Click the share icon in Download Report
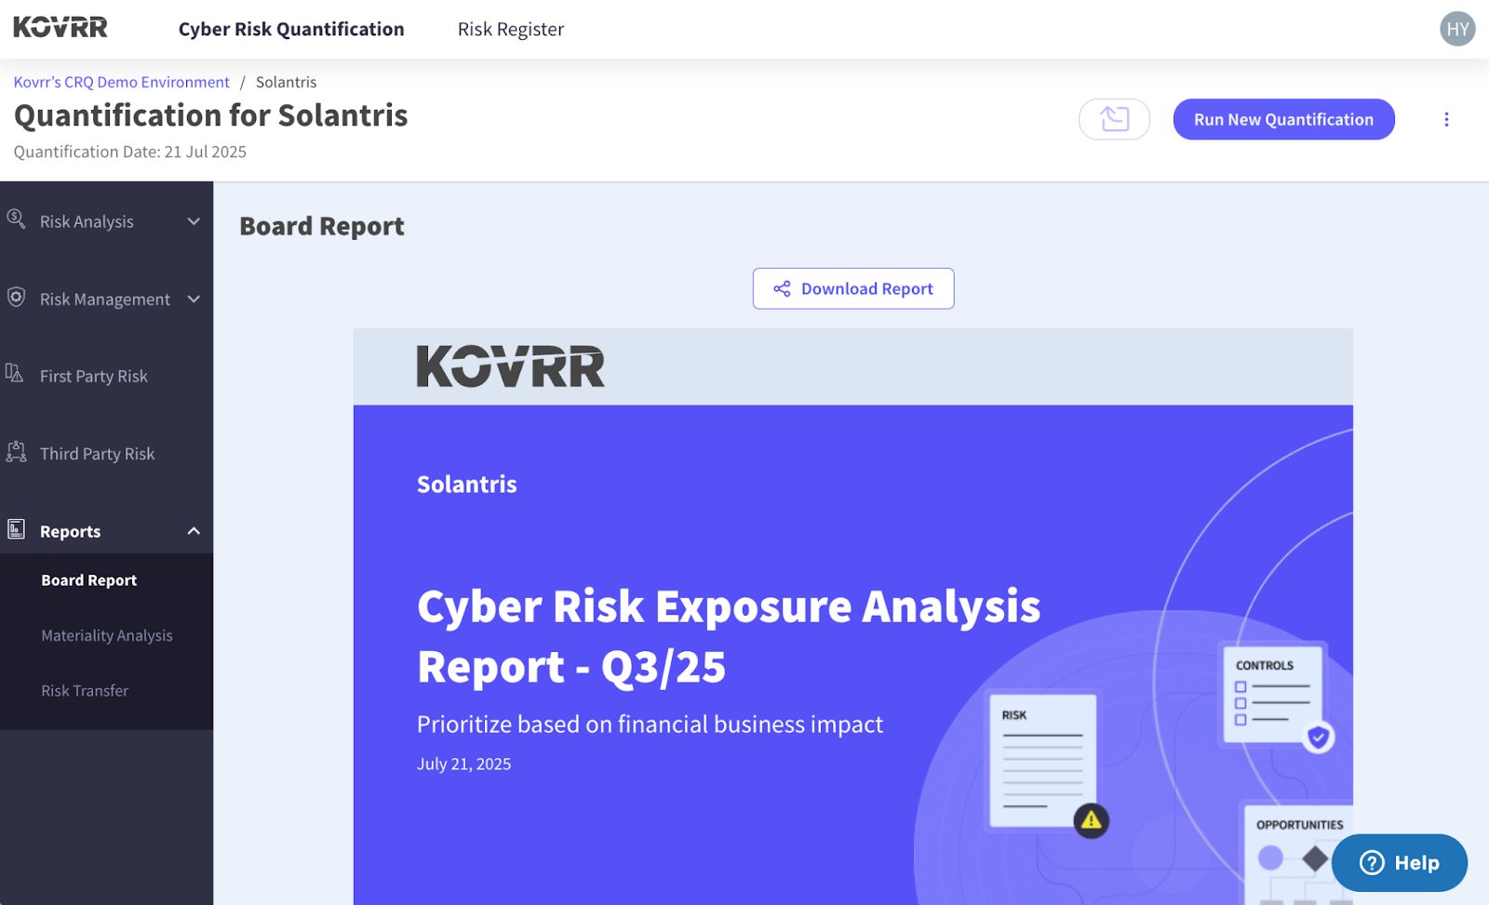1489x905 pixels. tap(782, 288)
